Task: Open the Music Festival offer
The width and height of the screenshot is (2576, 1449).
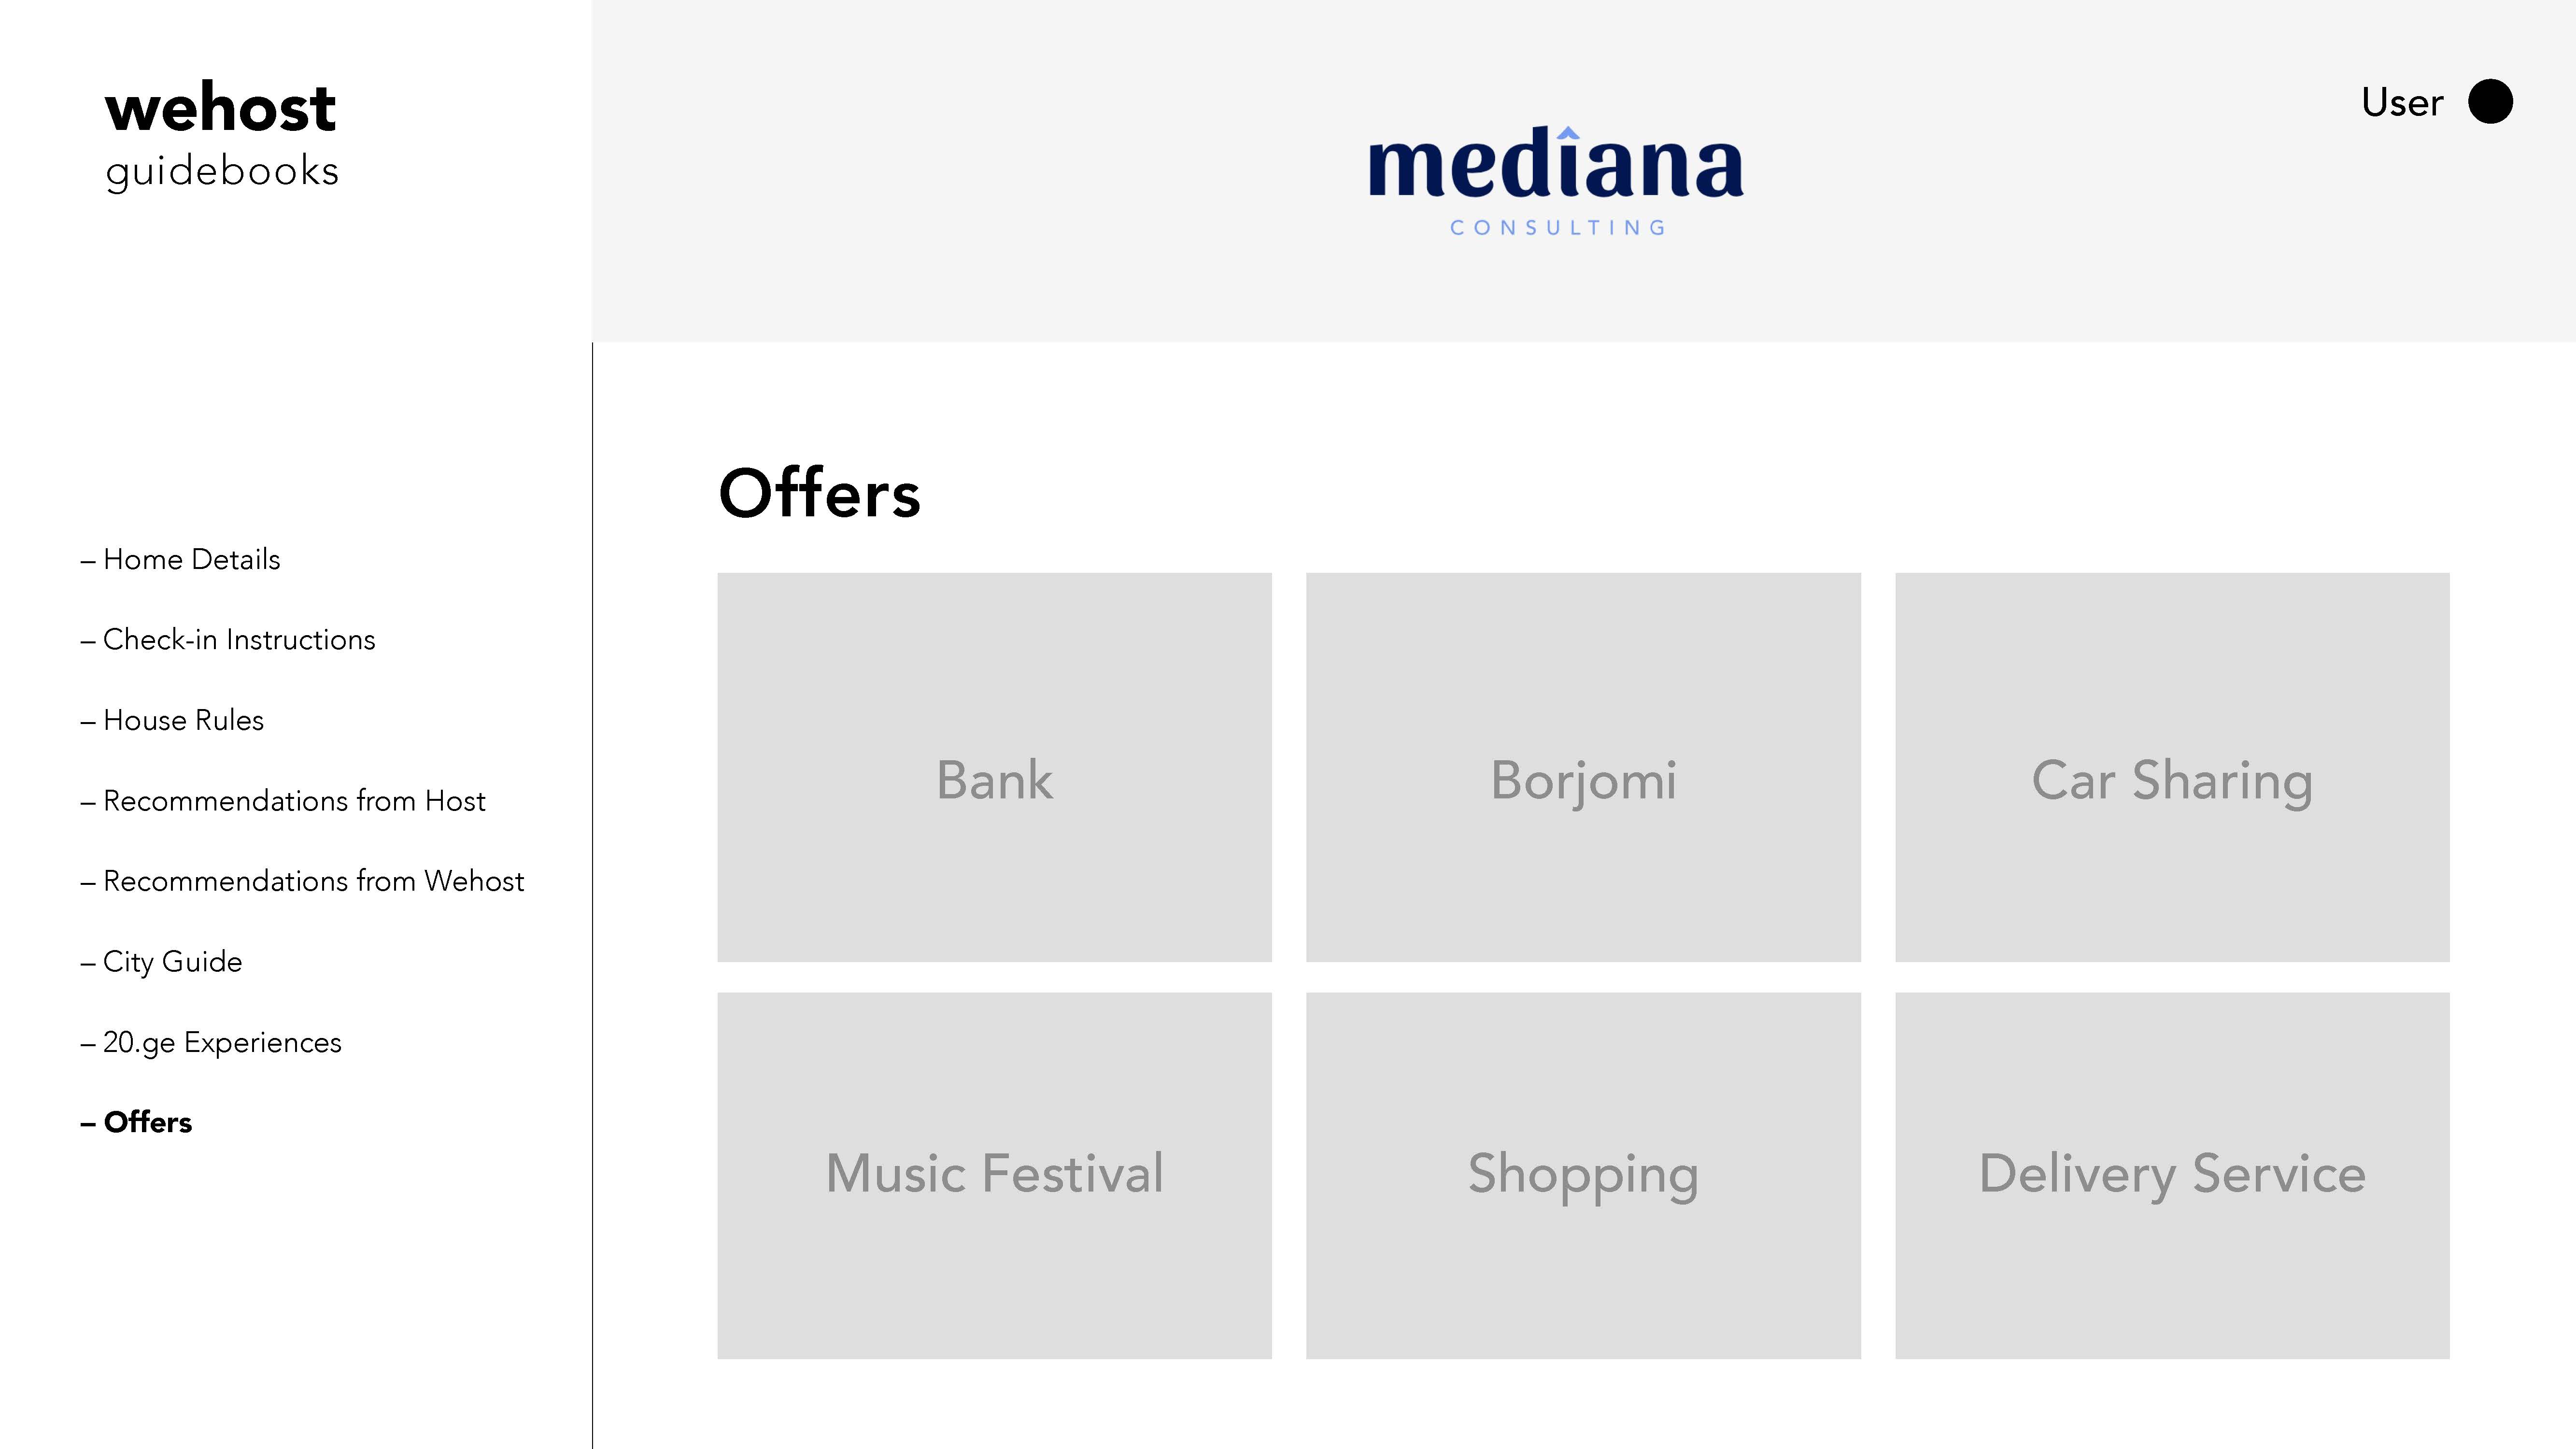Action: (x=994, y=1175)
